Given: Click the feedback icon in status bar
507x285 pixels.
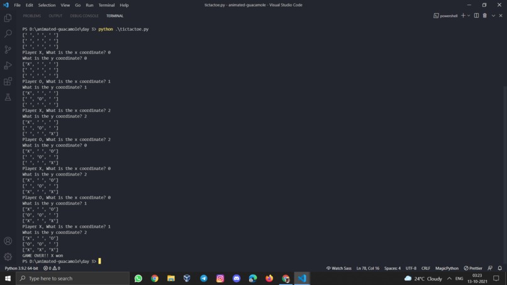Looking at the screenshot, I should tap(490, 268).
